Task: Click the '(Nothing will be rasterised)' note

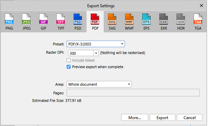Action: 123,53
